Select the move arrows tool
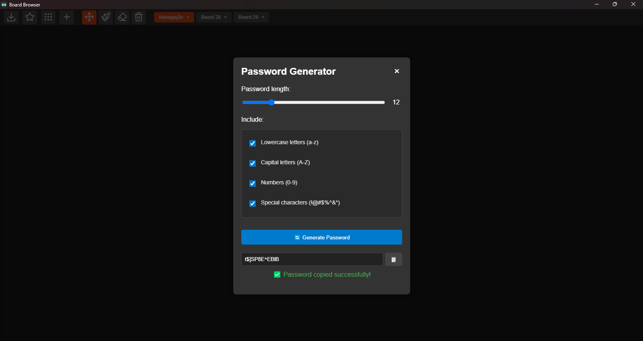The width and height of the screenshot is (643, 341). 89,17
